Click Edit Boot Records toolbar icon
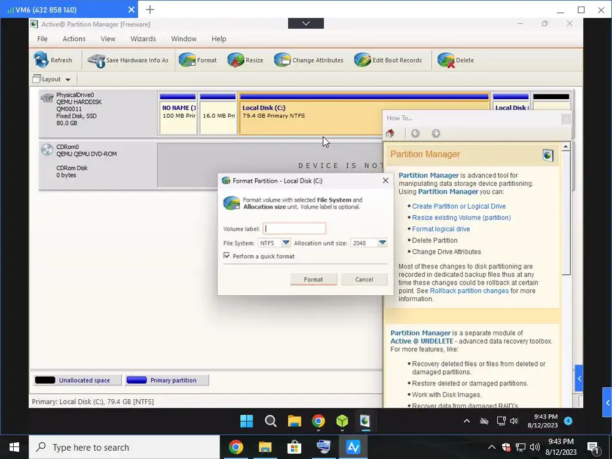Image resolution: width=612 pixels, height=459 pixels. [x=362, y=60]
